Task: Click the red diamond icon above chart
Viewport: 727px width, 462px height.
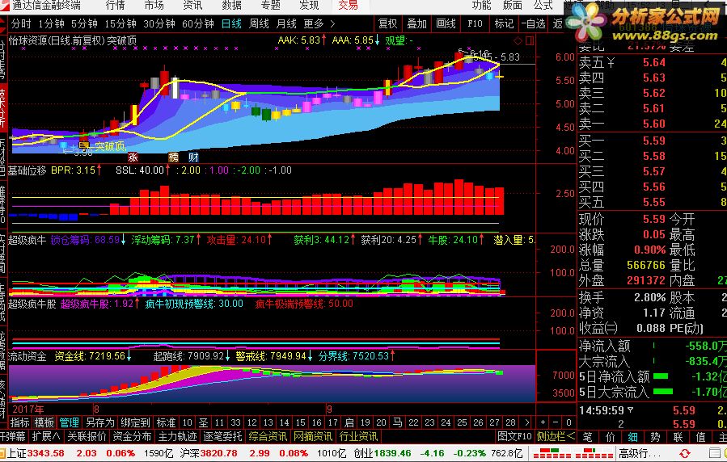Action: (x=518, y=40)
